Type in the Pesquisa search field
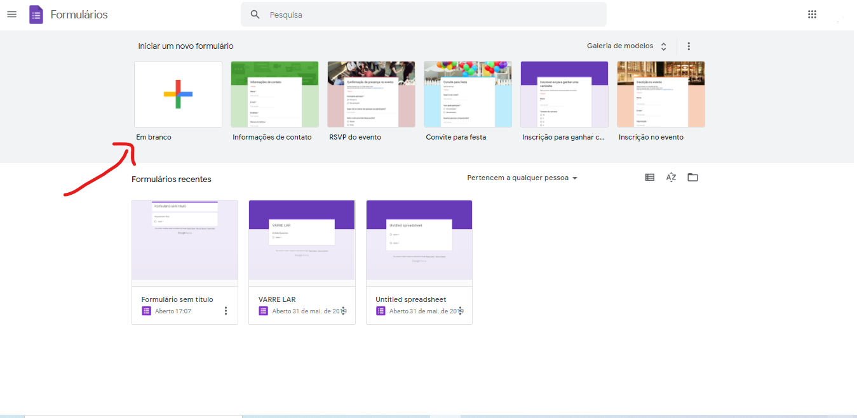 [x=432, y=15]
